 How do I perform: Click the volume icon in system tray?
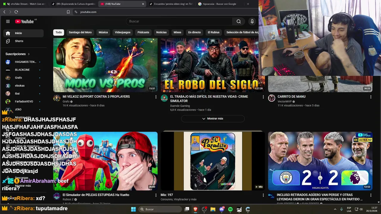[361, 209]
